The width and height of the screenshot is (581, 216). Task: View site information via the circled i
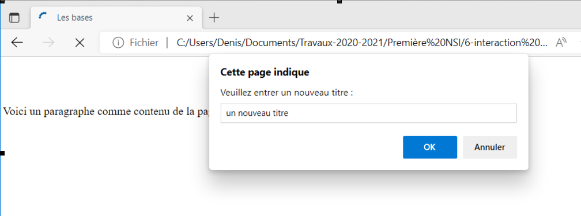coord(118,43)
